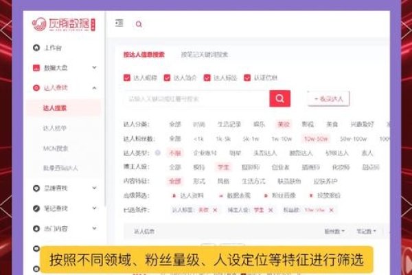This screenshot has width=412, height=275.
Task: Open 达人搜索 in sidebar submenu
Action: pyautogui.click(x=55, y=108)
